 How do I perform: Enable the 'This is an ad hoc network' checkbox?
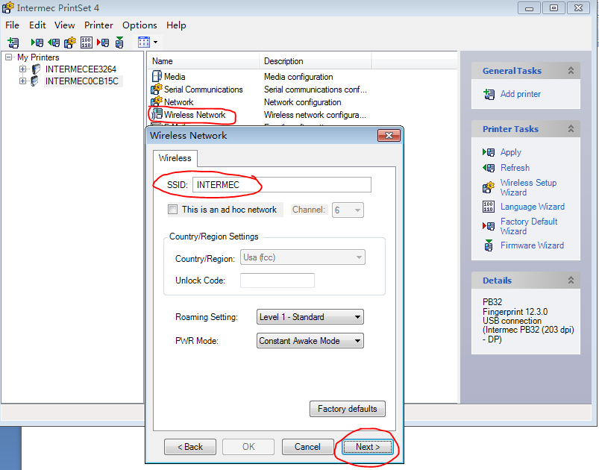pos(172,210)
